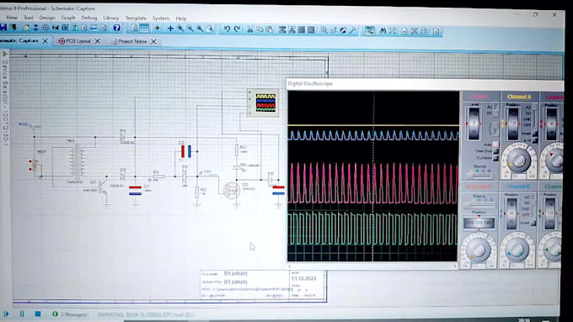Viewport: 573px width, 322px height.
Task: Click the Trigger Level thumbwheel
Action: [474, 124]
